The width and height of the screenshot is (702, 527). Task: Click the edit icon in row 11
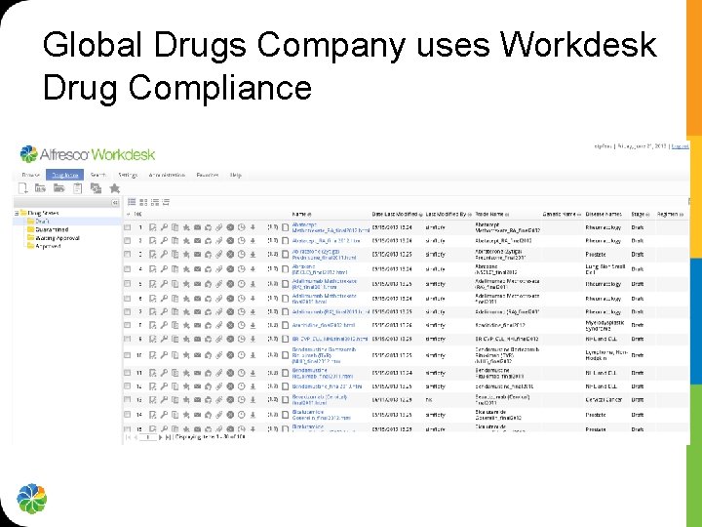pyautogui.click(x=153, y=373)
